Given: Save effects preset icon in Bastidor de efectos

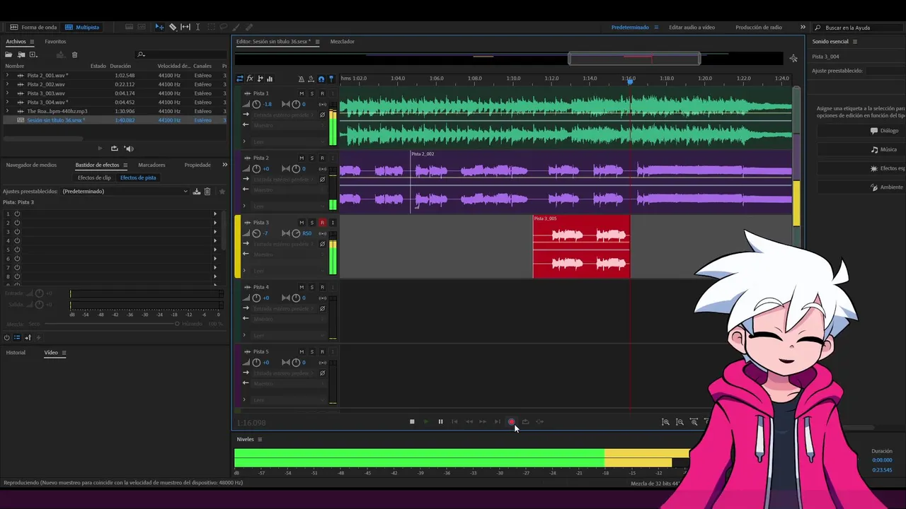Looking at the screenshot, I should coord(197,191).
